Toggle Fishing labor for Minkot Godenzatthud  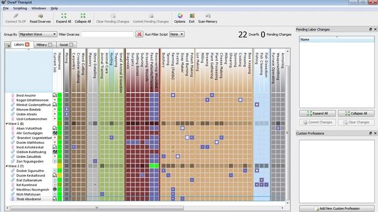click(257, 105)
